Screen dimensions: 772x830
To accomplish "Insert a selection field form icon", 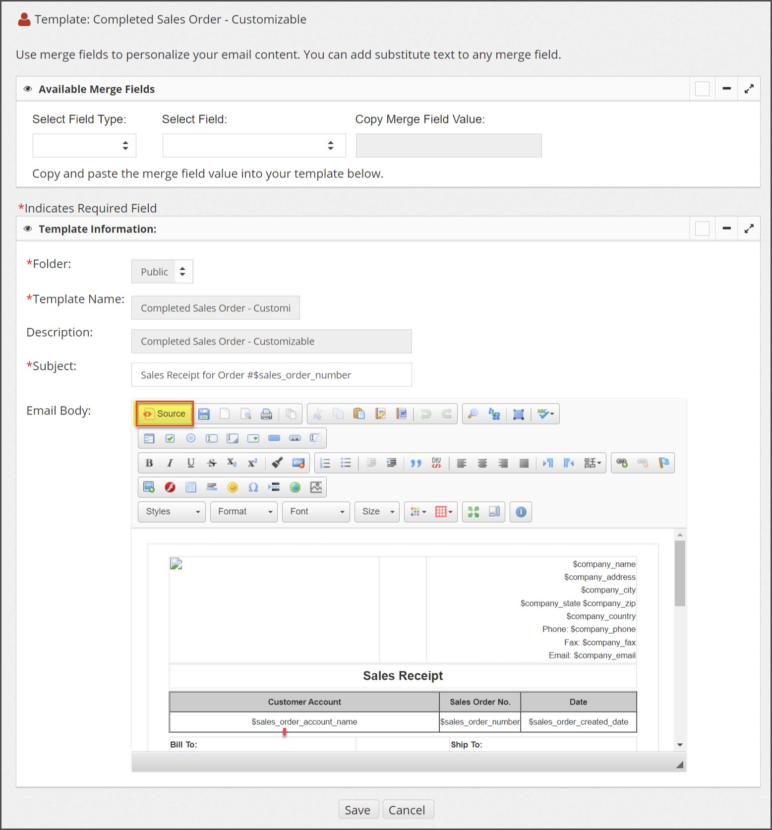I will click(253, 438).
